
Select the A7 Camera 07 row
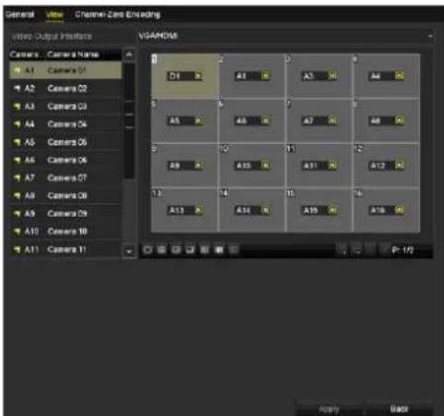pyautogui.click(x=66, y=178)
